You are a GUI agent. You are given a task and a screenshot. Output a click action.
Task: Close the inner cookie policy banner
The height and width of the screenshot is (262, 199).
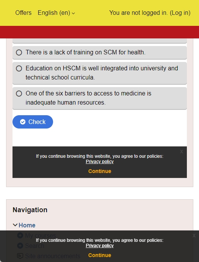182,152
